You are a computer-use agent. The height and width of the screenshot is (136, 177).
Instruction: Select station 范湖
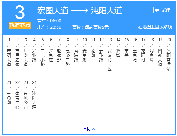click(93, 53)
